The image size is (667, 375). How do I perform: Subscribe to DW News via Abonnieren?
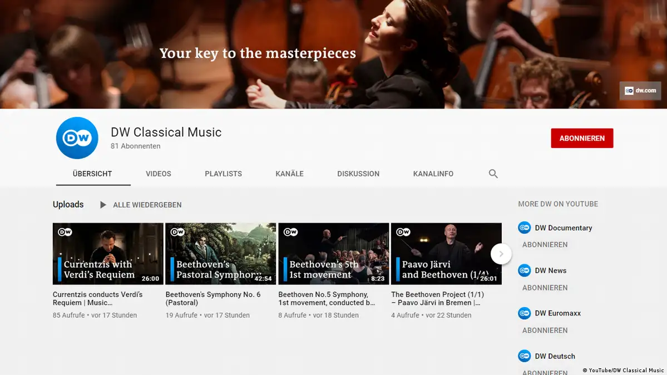[545, 288]
